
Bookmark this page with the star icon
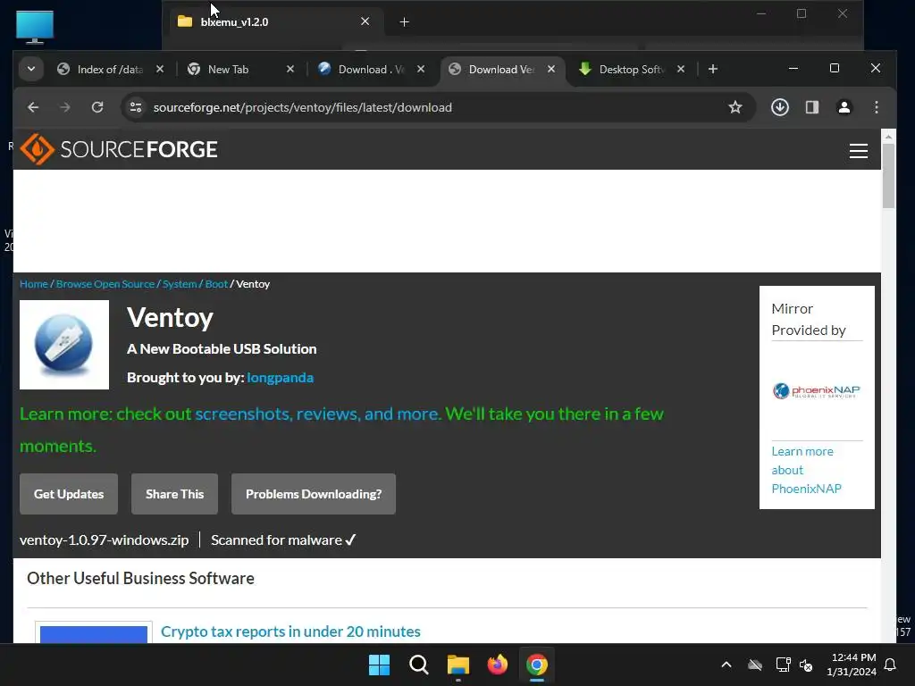coord(735,107)
